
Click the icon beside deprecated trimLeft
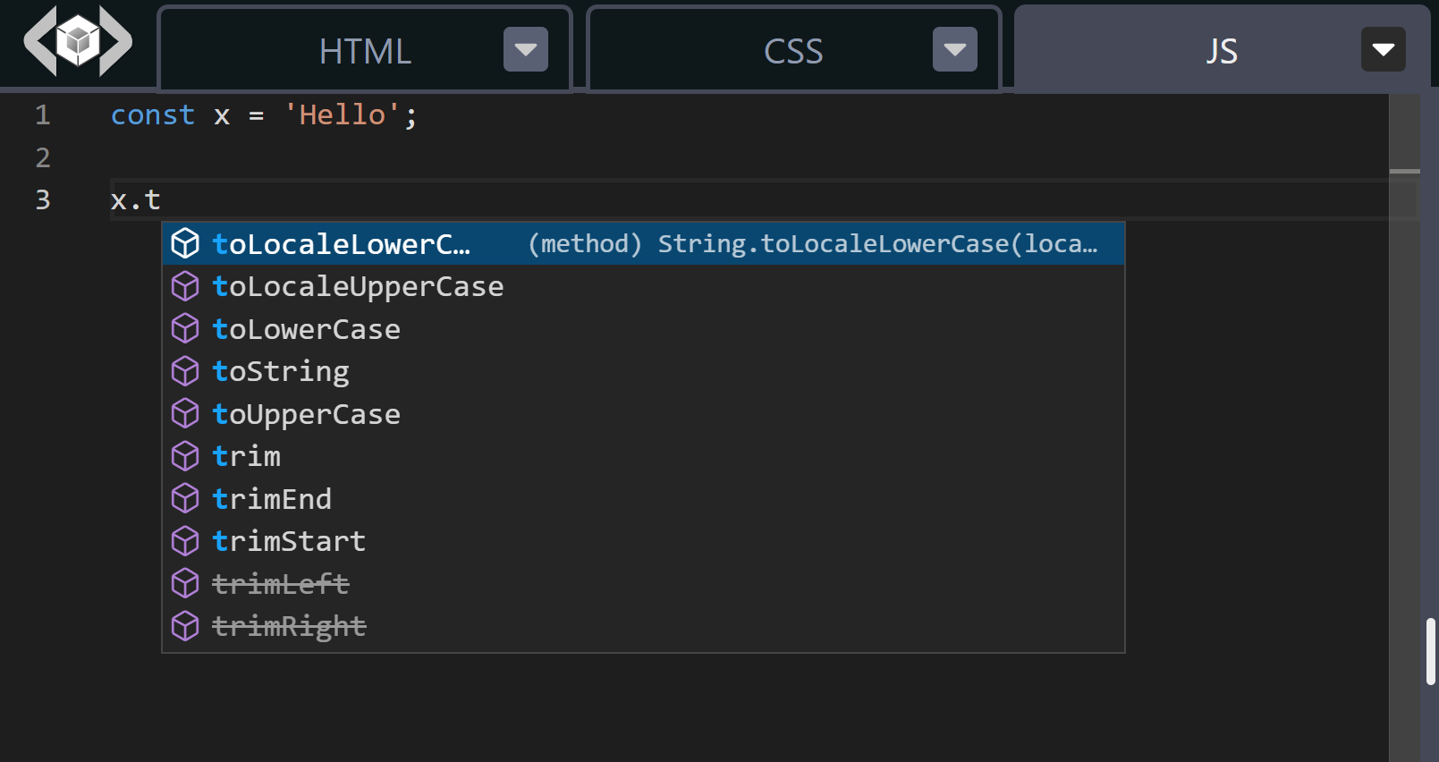(x=185, y=584)
